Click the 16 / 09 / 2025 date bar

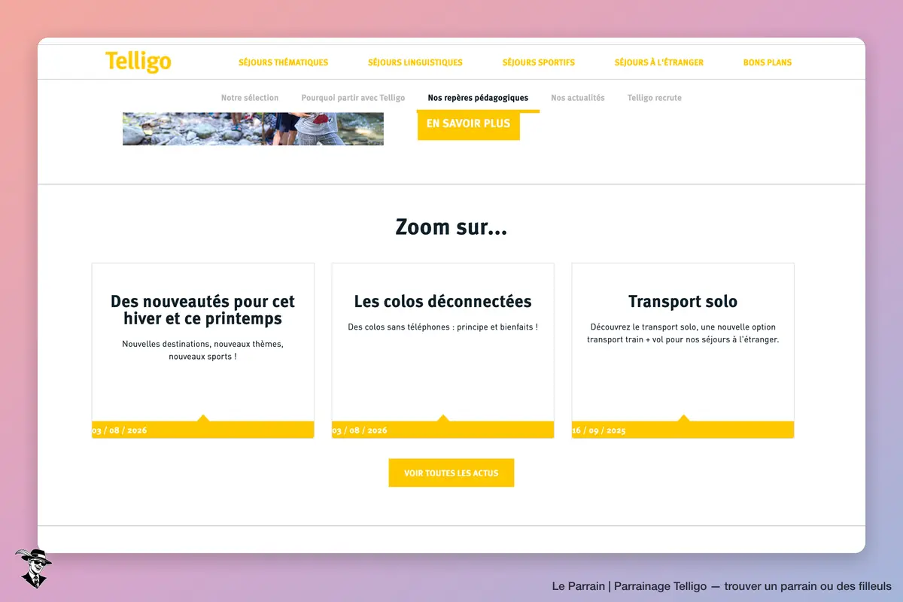coord(683,430)
